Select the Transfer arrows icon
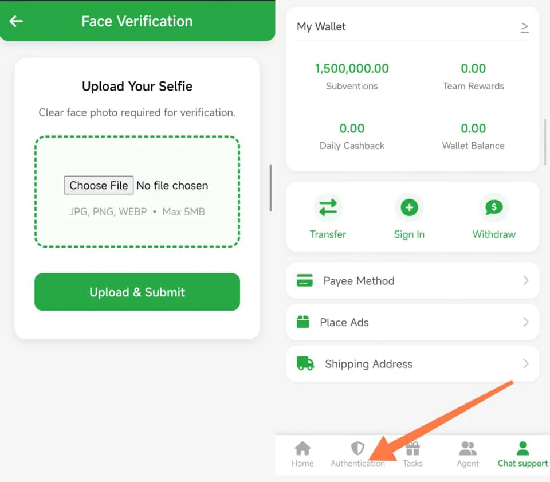This screenshot has width=550, height=482. [328, 207]
